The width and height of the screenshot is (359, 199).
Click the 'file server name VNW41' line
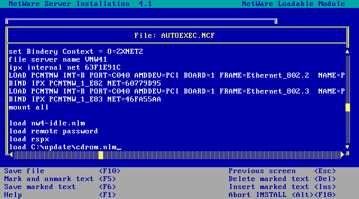point(58,59)
